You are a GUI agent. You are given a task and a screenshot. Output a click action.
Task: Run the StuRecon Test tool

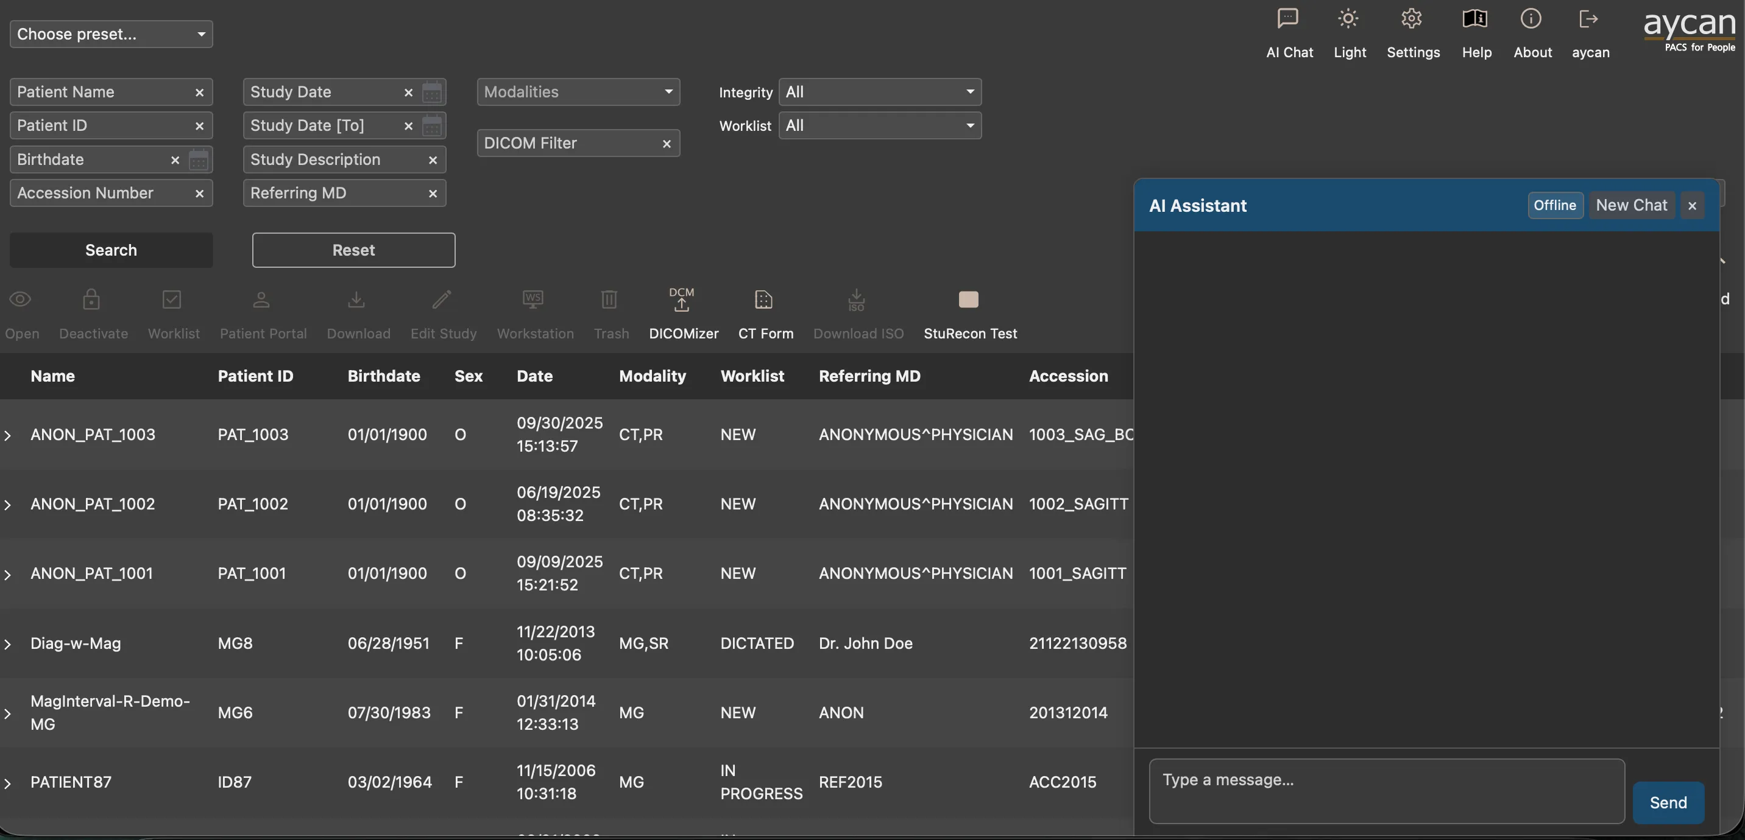(x=969, y=299)
